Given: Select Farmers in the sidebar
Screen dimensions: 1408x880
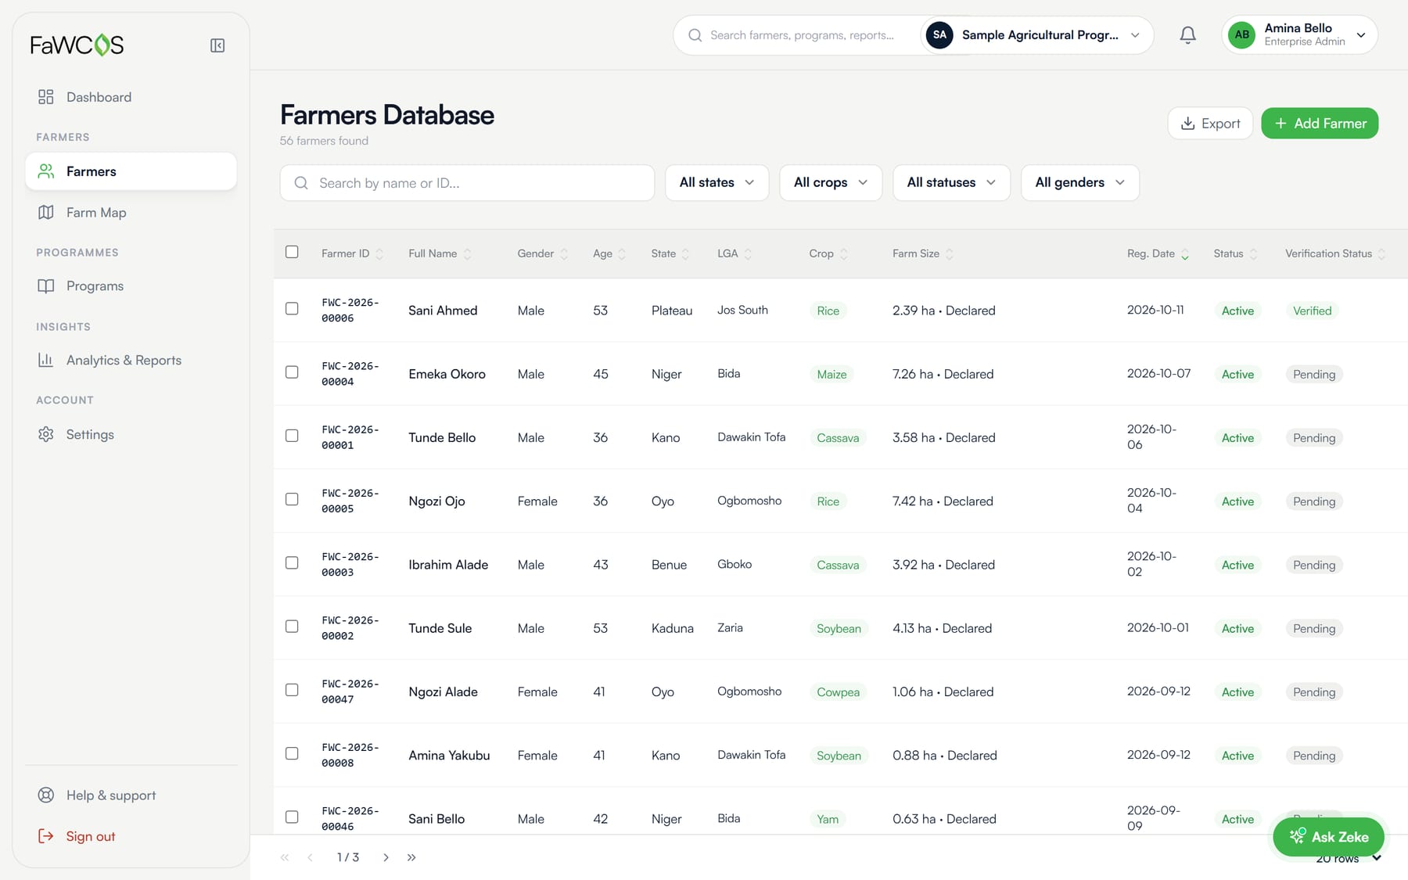Looking at the screenshot, I should point(131,171).
